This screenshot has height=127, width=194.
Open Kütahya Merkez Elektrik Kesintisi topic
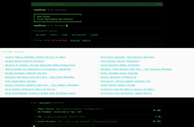click(x=25, y=61)
